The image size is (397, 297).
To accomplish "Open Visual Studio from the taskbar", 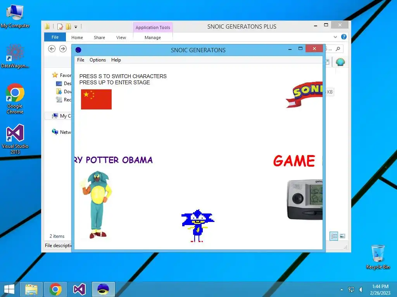I will click(x=79, y=289).
